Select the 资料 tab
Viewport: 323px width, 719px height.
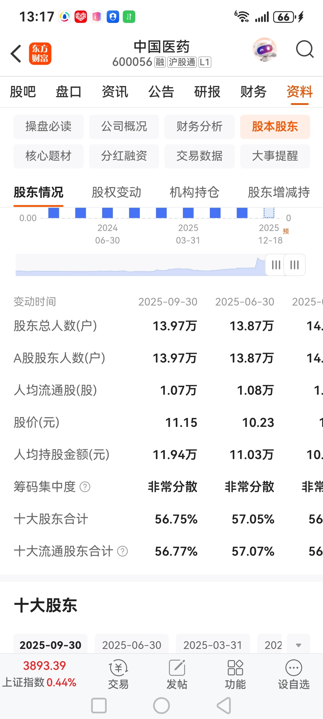pos(300,92)
